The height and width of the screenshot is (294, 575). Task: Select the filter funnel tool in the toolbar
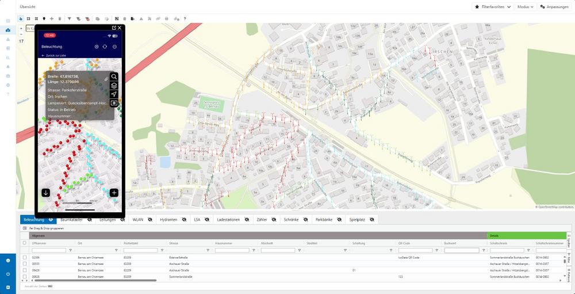[x=69, y=18]
